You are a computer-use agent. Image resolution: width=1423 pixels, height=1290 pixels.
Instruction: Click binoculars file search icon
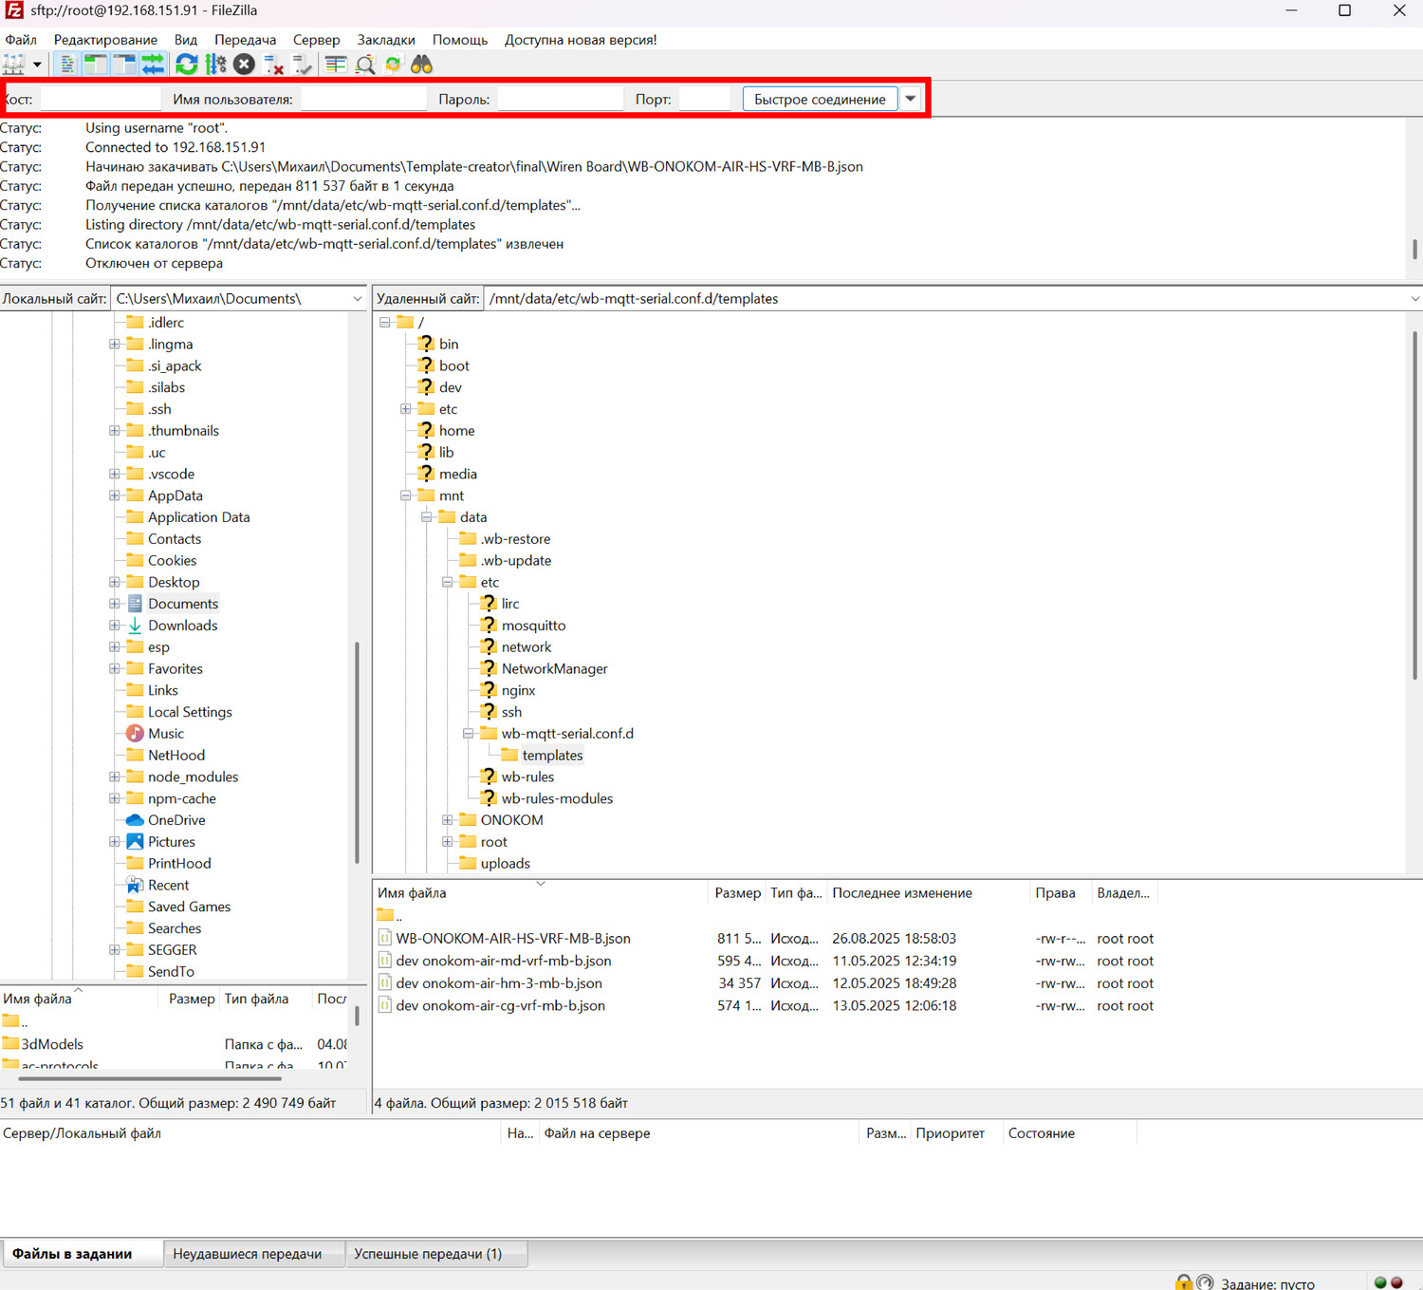(x=421, y=65)
